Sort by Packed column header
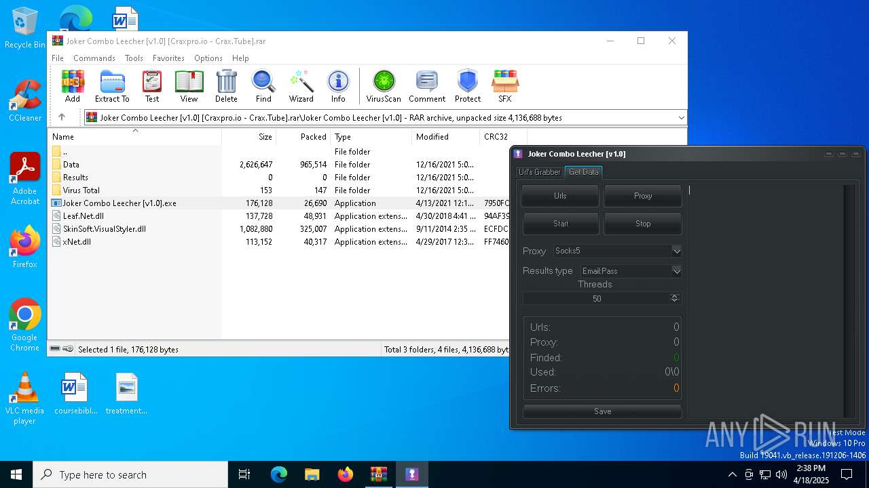Screen dimensions: 869x488 pyautogui.click(x=303, y=137)
